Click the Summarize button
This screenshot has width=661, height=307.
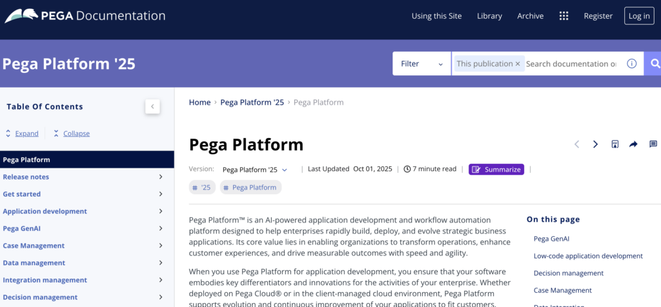pos(496,170)
